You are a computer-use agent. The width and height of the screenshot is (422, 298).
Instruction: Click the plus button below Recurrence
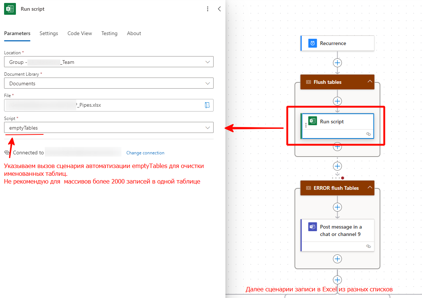click(337, 62)
